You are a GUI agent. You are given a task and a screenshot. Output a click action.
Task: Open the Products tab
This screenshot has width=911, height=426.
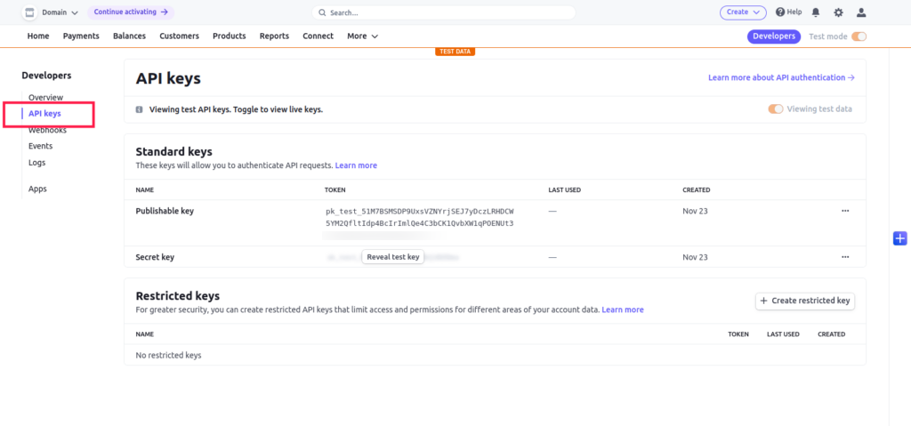point(230,36)
